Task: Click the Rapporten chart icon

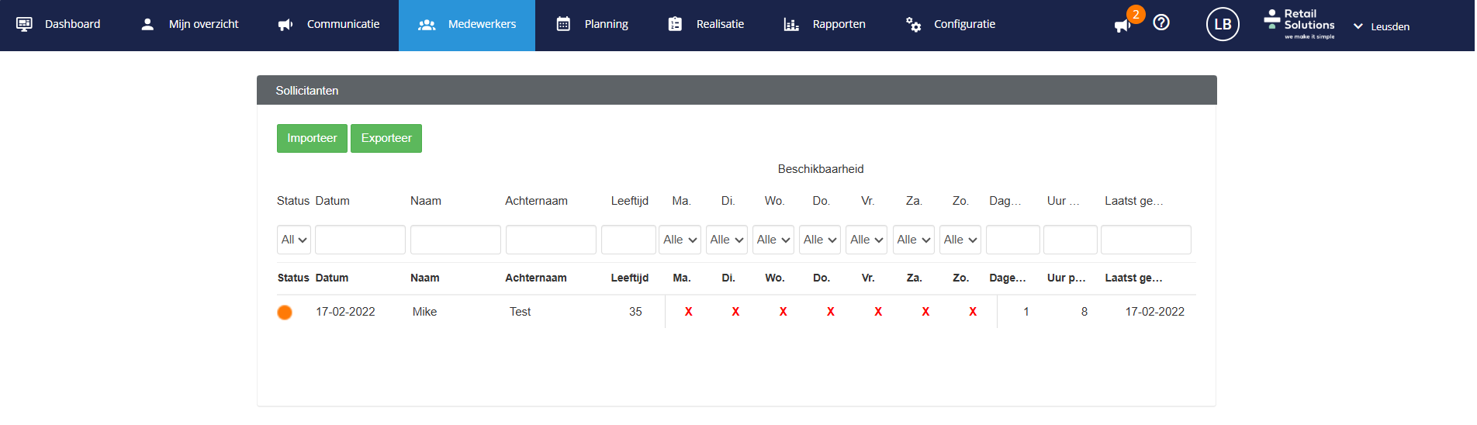Action: [x=791, y=24]
